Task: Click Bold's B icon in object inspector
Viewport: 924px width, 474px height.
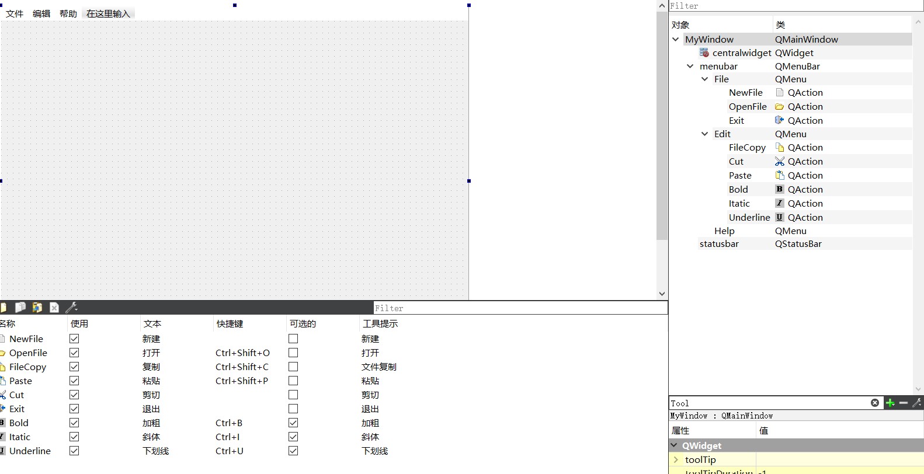Action: [x=780, y=189]
